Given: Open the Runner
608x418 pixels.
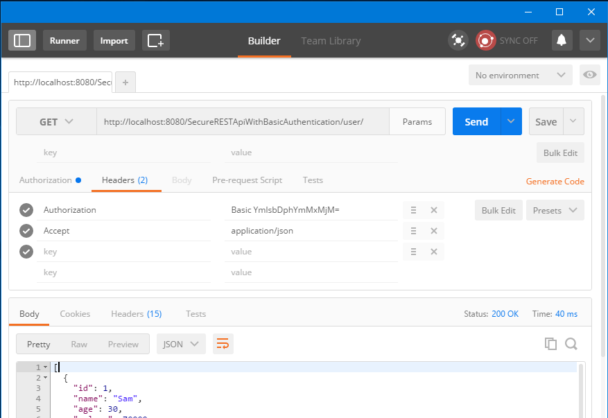Looking at the screenshot, I should [x=64, y=40].
